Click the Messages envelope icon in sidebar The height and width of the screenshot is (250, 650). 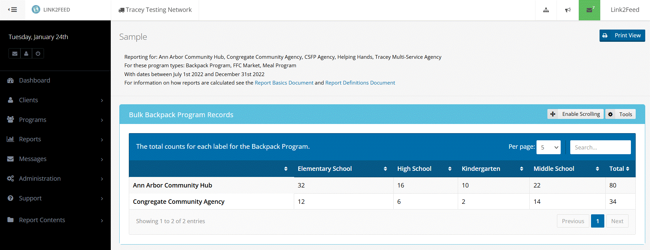click(x=11, y=159)
